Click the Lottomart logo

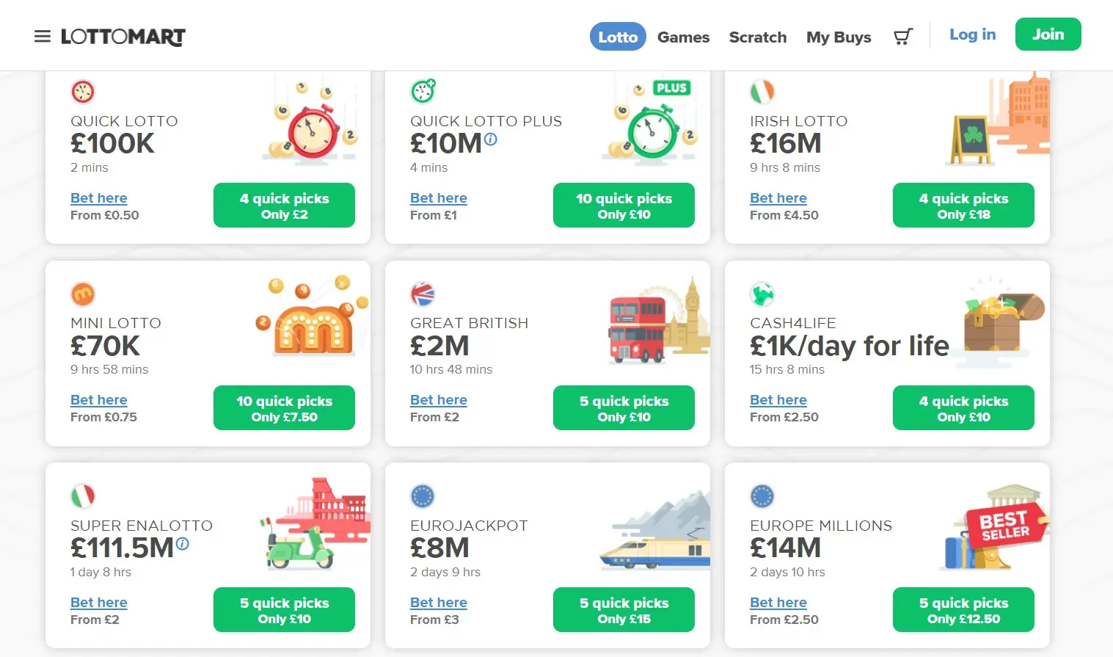pos(123,37)
